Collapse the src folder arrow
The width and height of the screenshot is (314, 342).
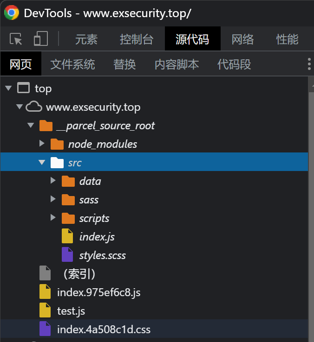pyautogui.click(x=42, y=162)
